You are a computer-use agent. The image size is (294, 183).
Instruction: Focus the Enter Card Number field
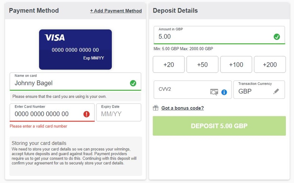coord(46,114)
